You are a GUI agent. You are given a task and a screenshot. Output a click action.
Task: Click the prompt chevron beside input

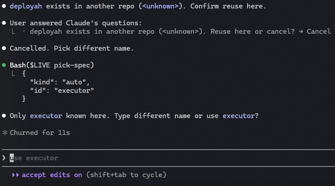tap(4, 158)
